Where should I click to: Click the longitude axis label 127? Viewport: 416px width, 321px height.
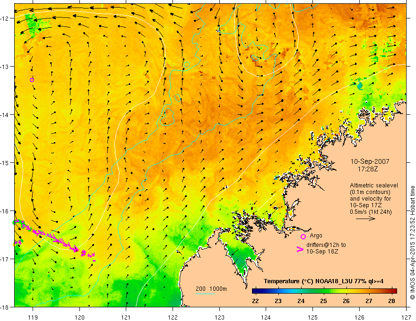406,317
